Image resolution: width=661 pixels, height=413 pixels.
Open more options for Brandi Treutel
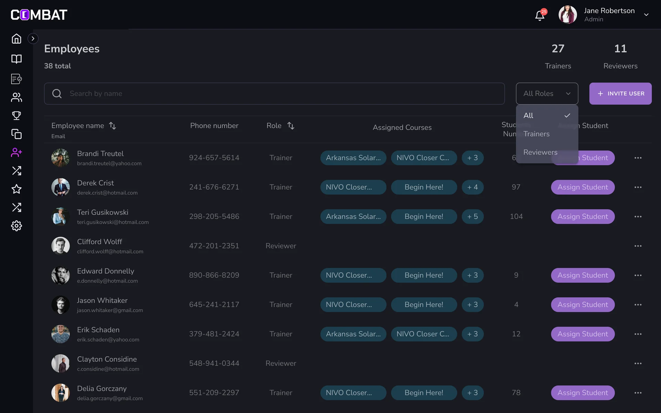[x=638, y=158]
